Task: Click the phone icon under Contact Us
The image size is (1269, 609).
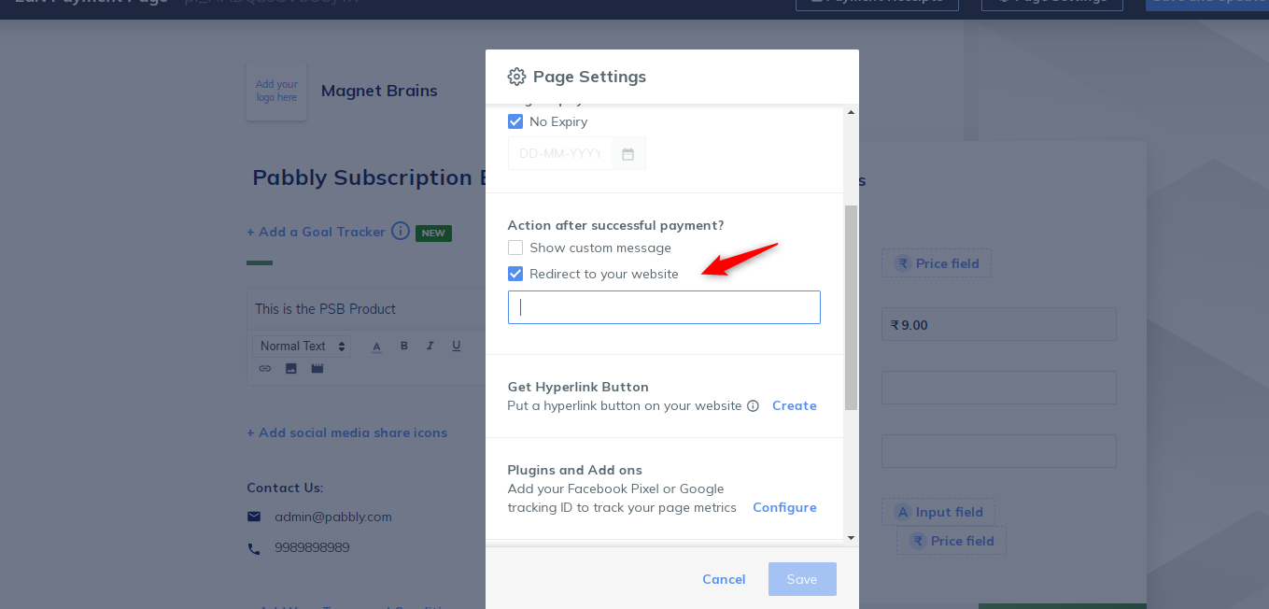Action: [x=254, y=549]
